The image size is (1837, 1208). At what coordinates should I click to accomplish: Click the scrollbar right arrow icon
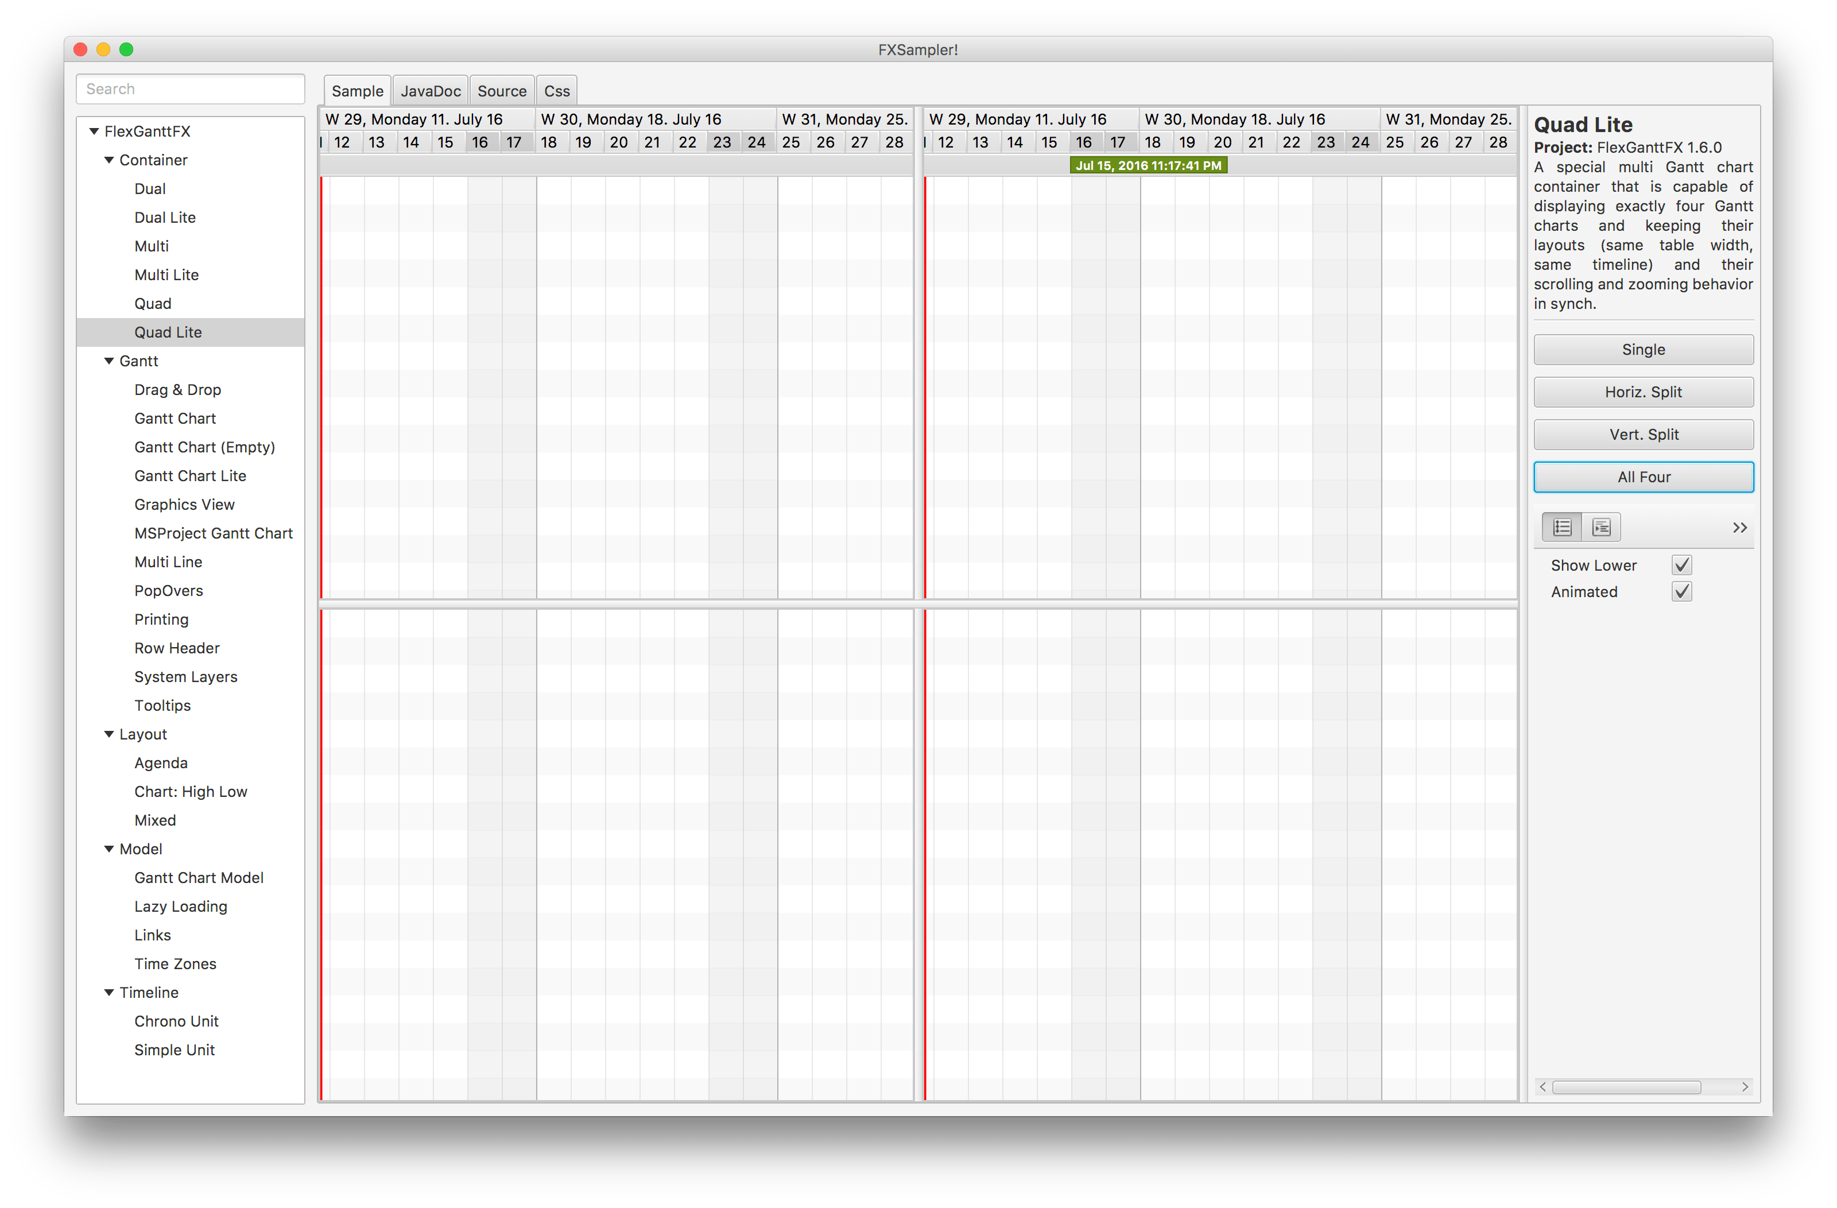1745,1087
